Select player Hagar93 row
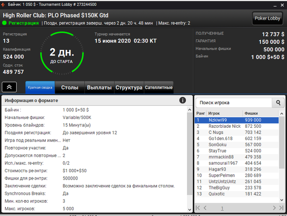Viewport: 287px width, 216px height. [237, 169]
